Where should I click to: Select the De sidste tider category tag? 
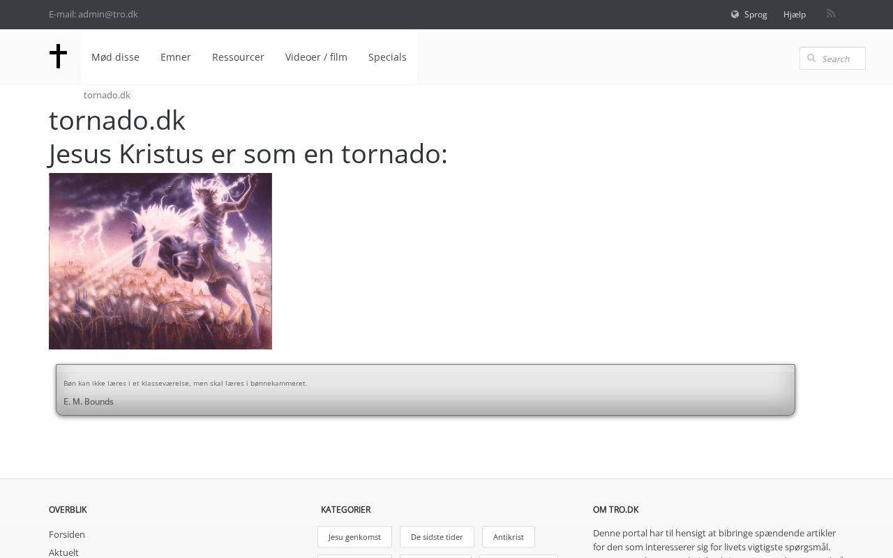(437, 537)
